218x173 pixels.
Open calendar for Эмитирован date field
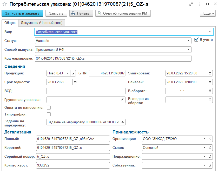(210, 73)
